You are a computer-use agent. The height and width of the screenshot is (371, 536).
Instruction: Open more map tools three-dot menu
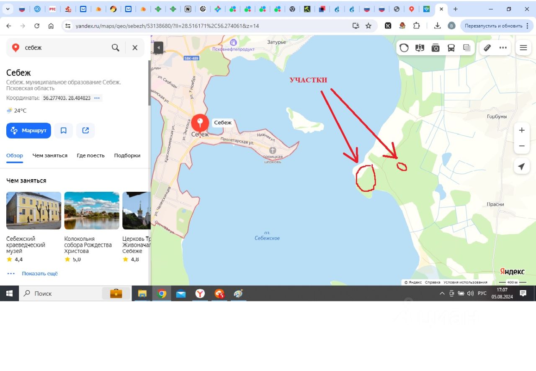[503, 48]
